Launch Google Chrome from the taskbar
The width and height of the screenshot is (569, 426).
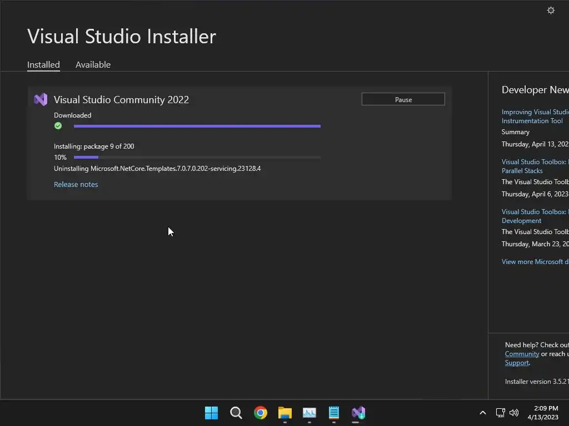click(260, 413)
